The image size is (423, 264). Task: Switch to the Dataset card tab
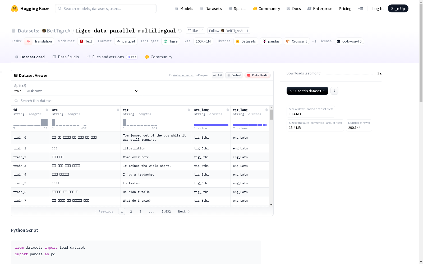[30, 57]
